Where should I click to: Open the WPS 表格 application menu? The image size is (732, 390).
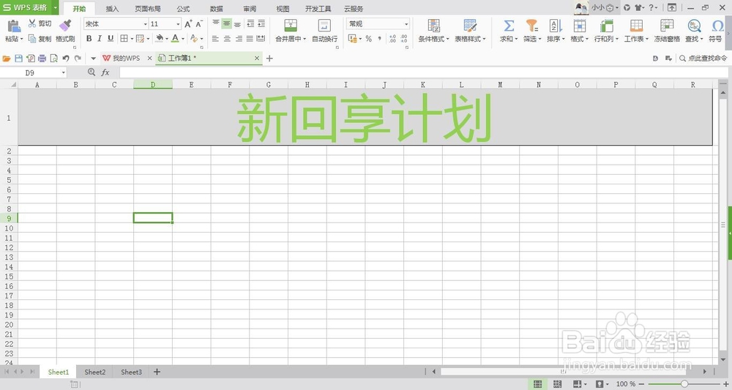(29, 7)
